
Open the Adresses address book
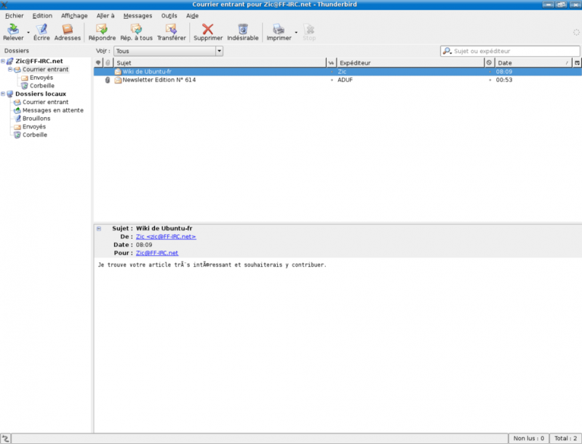click(x=68, y=30)
